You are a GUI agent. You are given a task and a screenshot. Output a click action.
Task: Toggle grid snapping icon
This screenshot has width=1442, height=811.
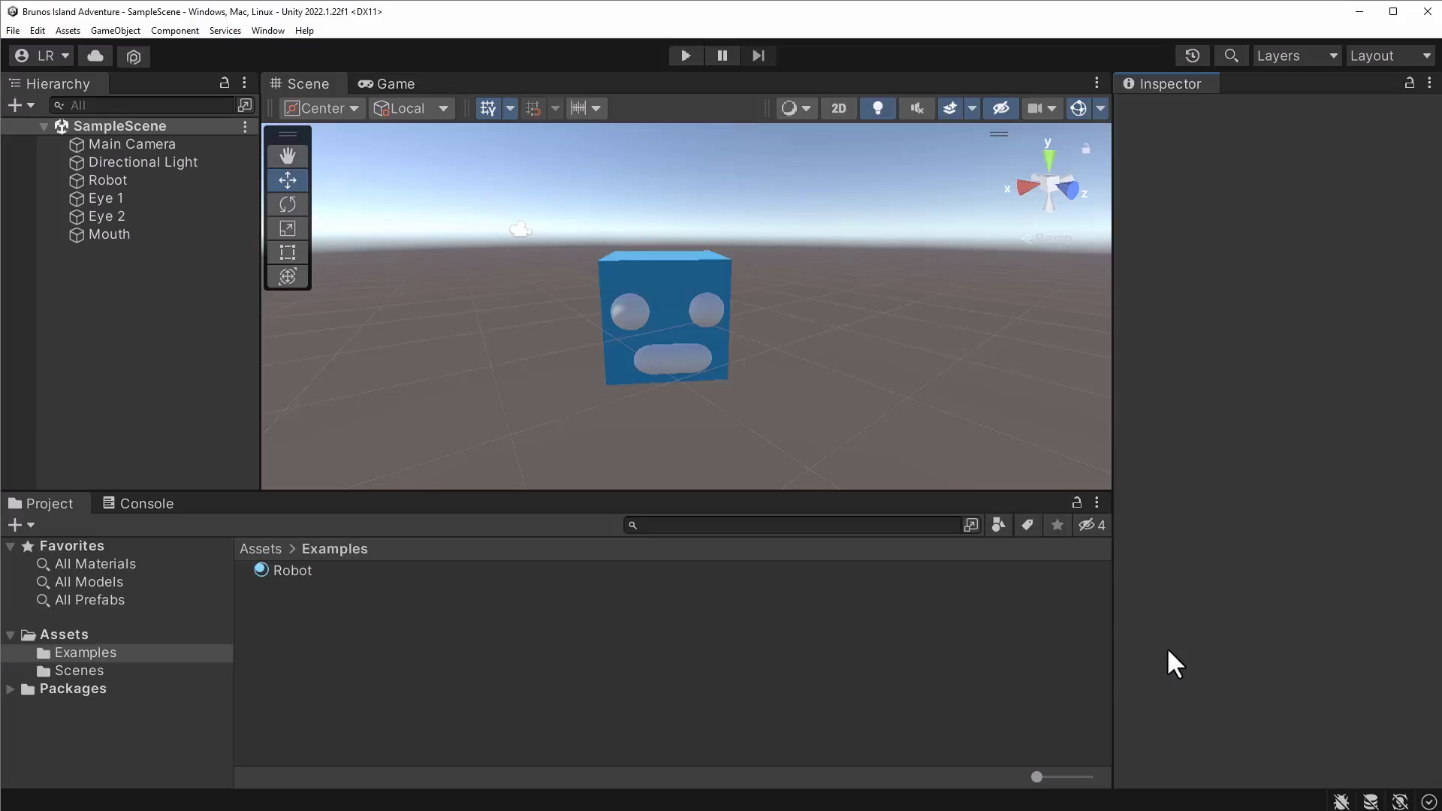533,108
